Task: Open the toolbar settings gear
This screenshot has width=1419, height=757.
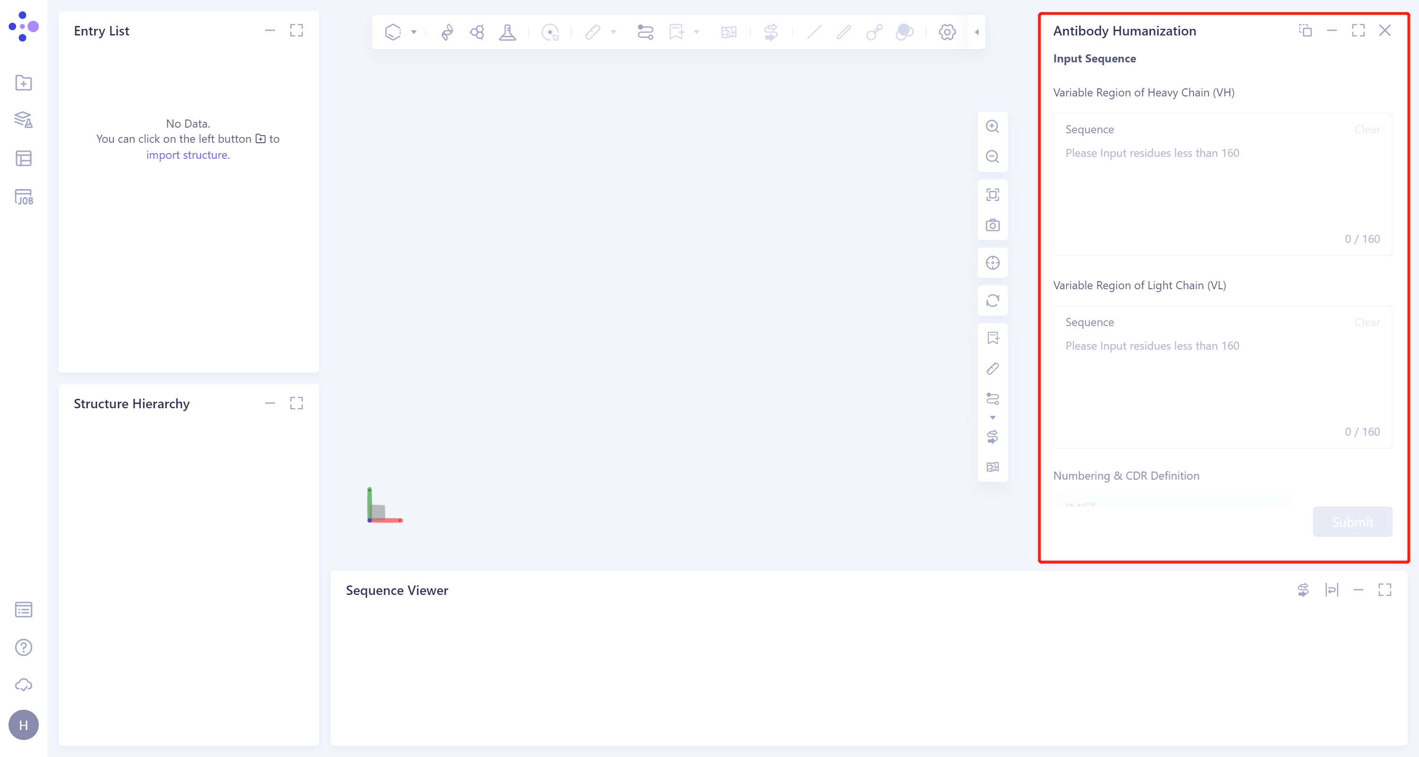Action: click(x=946, y=32)
